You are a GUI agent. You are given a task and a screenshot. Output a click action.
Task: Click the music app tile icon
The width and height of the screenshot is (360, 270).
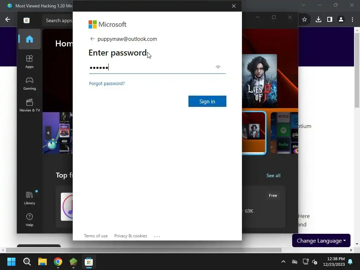click(67, 207)
